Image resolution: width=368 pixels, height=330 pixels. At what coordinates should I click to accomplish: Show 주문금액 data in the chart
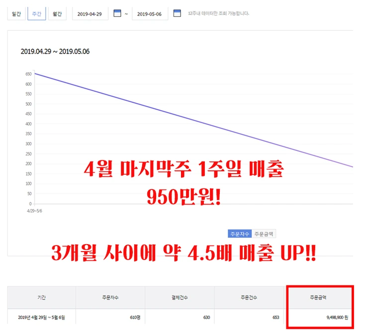(x=264, y=234)
